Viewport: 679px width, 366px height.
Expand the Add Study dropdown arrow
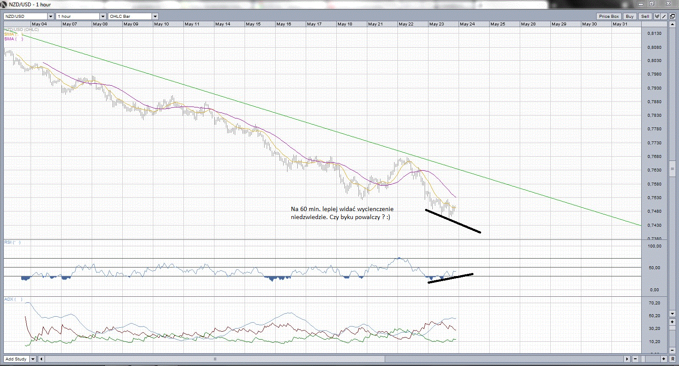[33, 359]
